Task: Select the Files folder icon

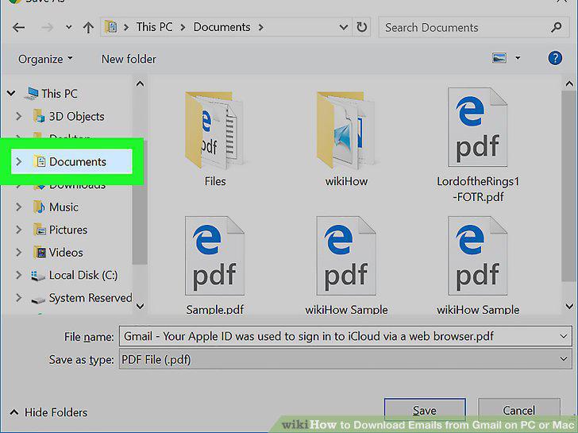Action: pyautogui.click(x=214, y=130)
